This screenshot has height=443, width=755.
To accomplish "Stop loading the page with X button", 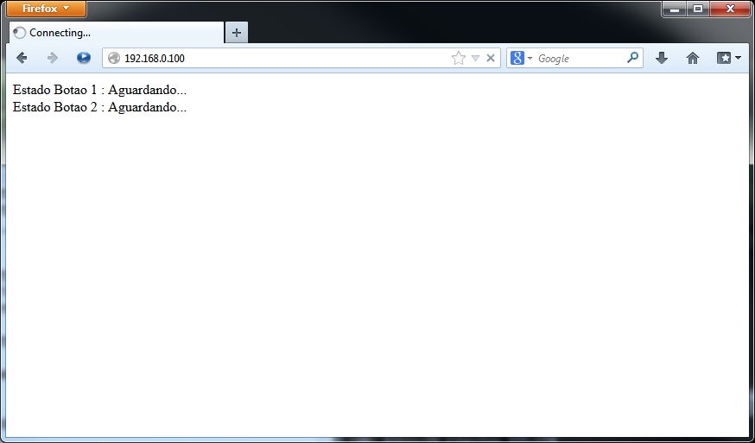I will [491, 58].
